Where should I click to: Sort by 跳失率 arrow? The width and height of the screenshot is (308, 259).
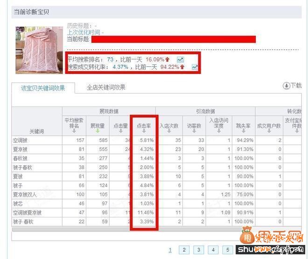(x=244, y=131)
